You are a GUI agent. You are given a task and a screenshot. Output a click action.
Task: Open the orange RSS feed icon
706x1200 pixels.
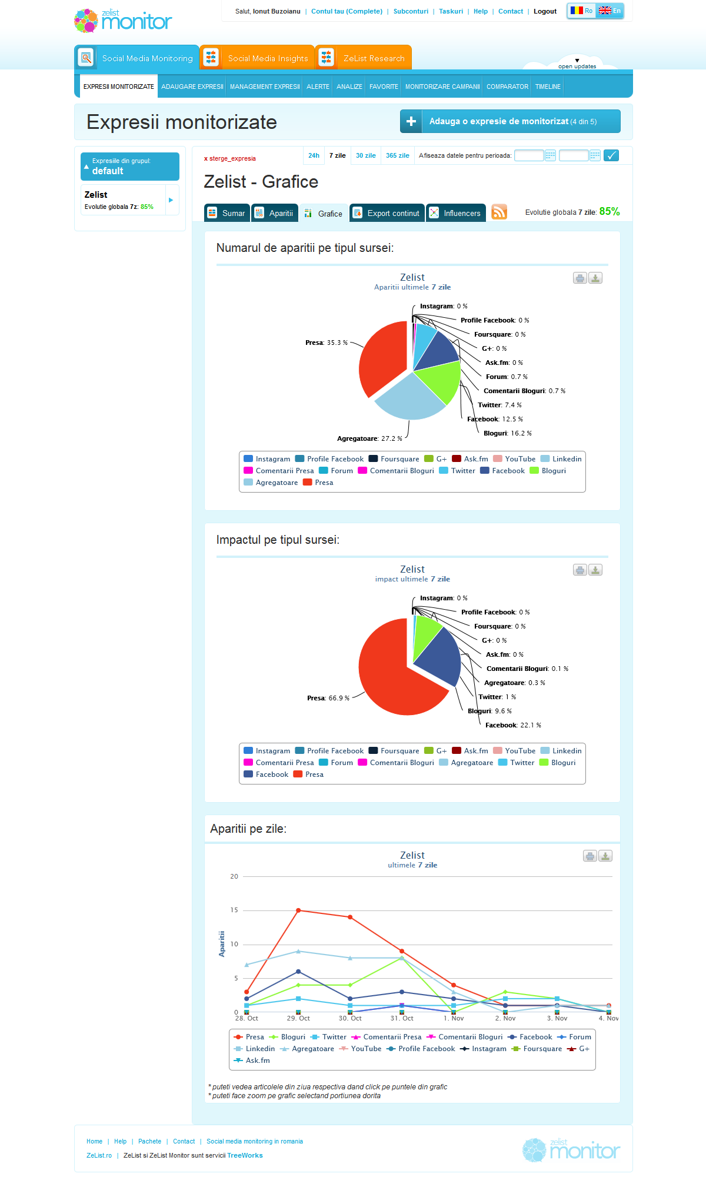click(x=499, y=212)
